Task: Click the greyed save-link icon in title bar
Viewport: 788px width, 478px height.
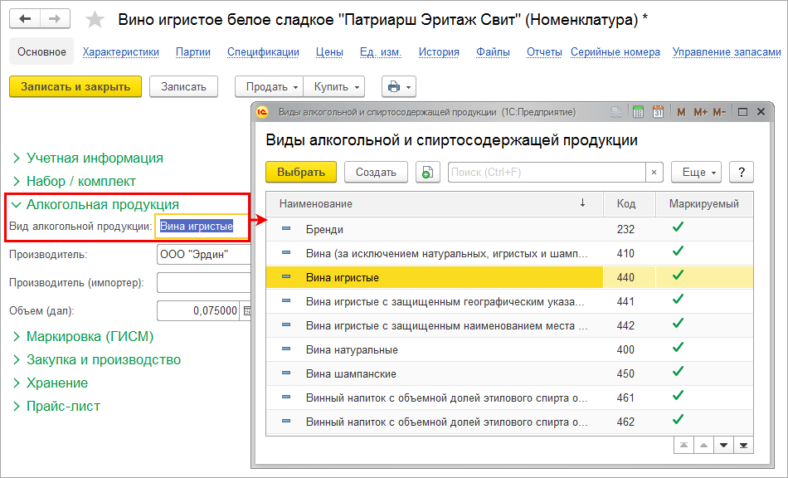Action: point(616,112)
